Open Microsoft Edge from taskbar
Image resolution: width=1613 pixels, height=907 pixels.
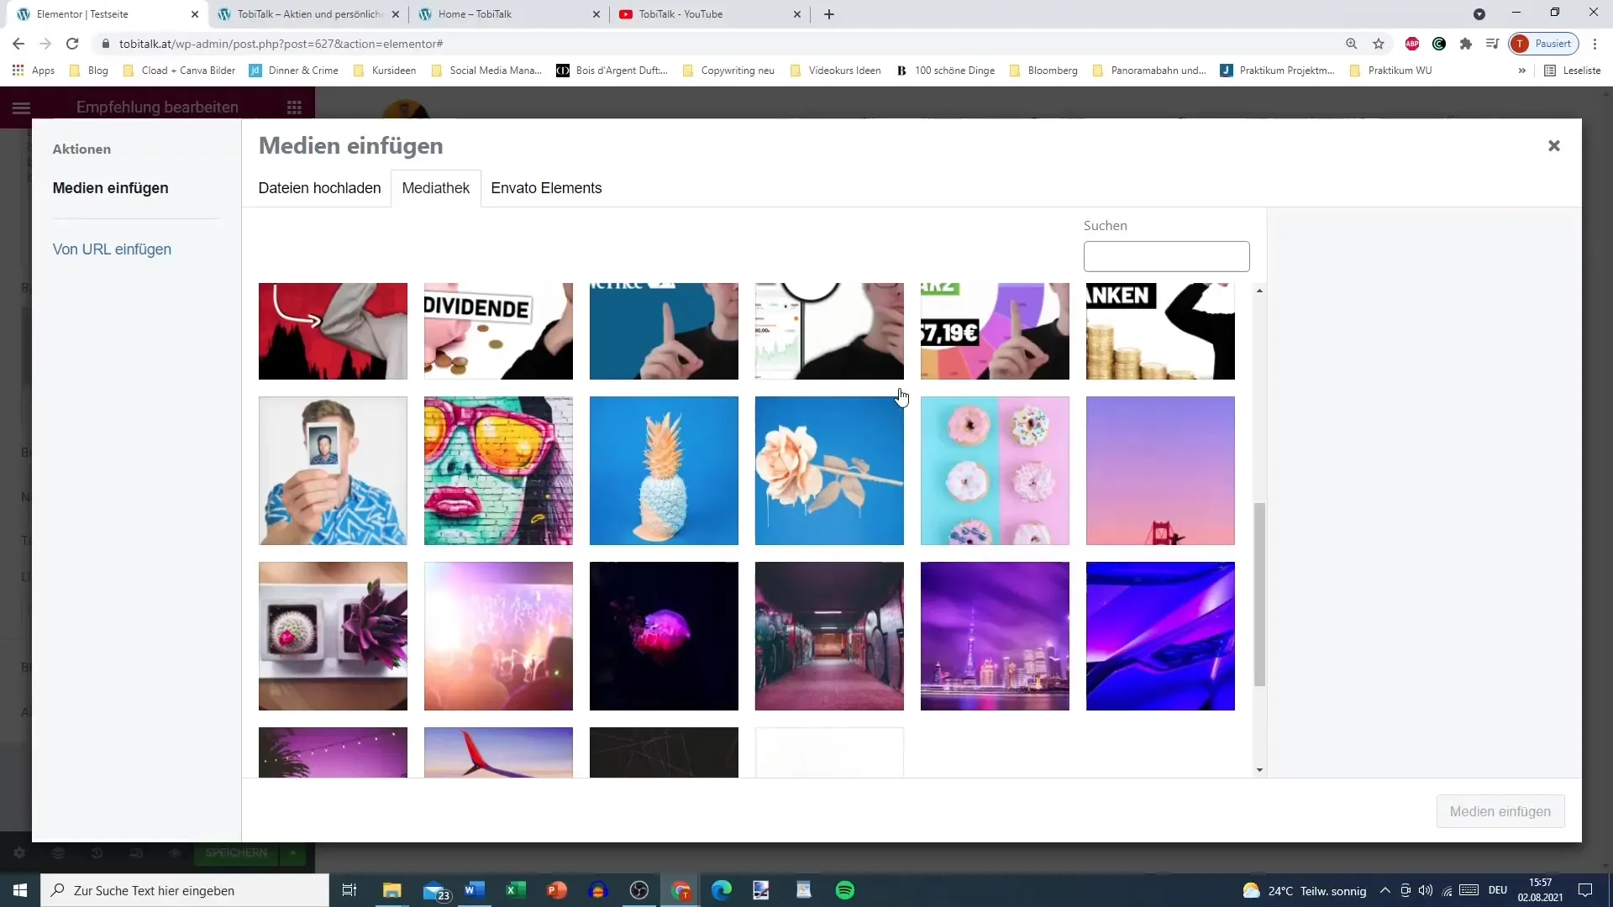coord(721,890)
